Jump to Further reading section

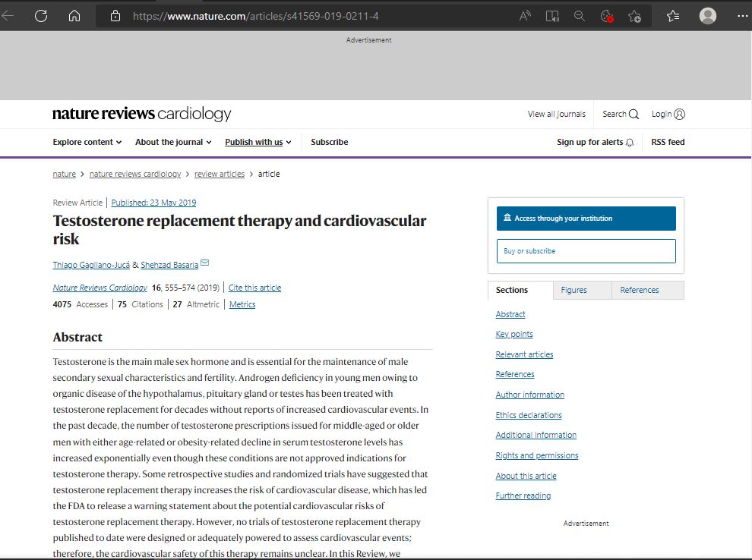523,496
